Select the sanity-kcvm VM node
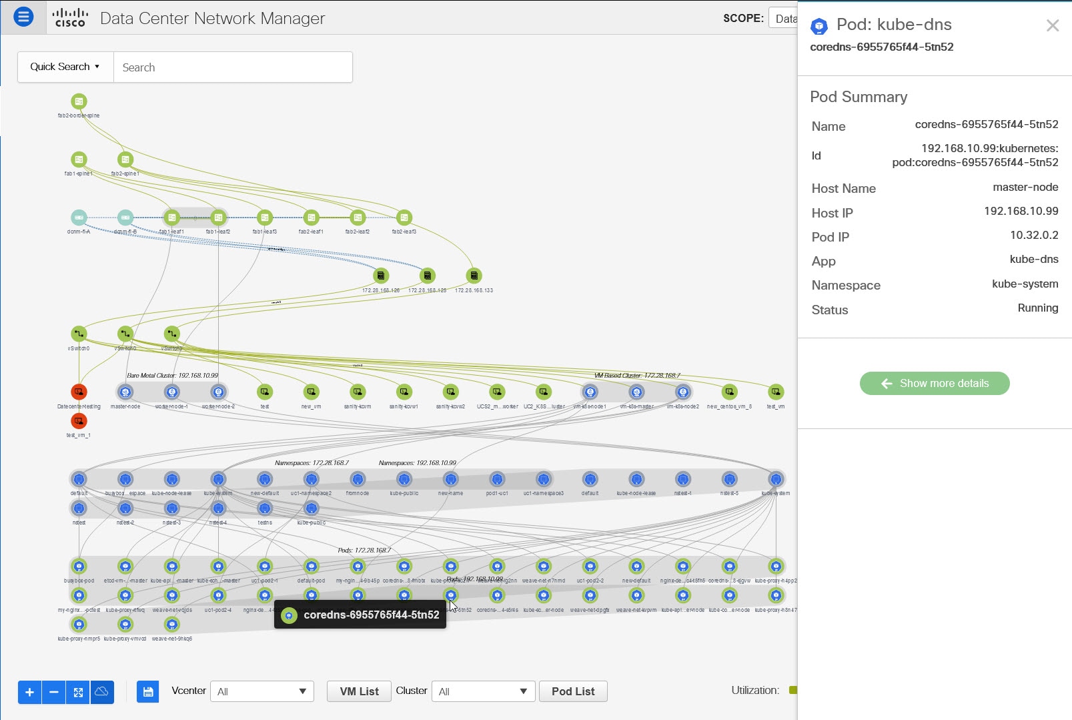The image size is (1072, 720). [x=358, y=392]
